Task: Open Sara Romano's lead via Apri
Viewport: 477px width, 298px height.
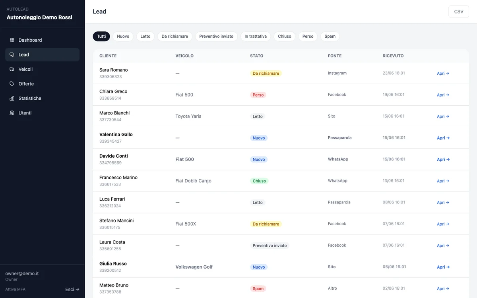Action: pyautogui.click(x=443, y=74)
